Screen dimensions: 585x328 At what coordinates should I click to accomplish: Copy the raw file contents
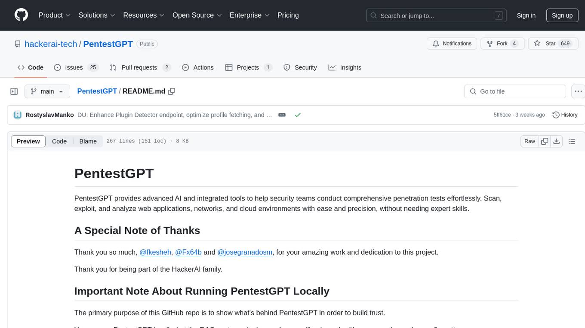[545, 141]
